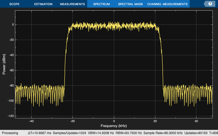Switch to the ESTIMATION tab
Viewport: 218px width, 136px height.
(43, 4)
